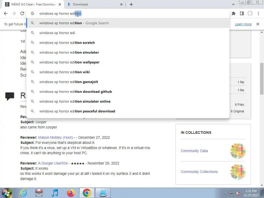Click the scrollbar up arrow
The height and width of the screenshot is (198, 264).
tap(262, 32)
